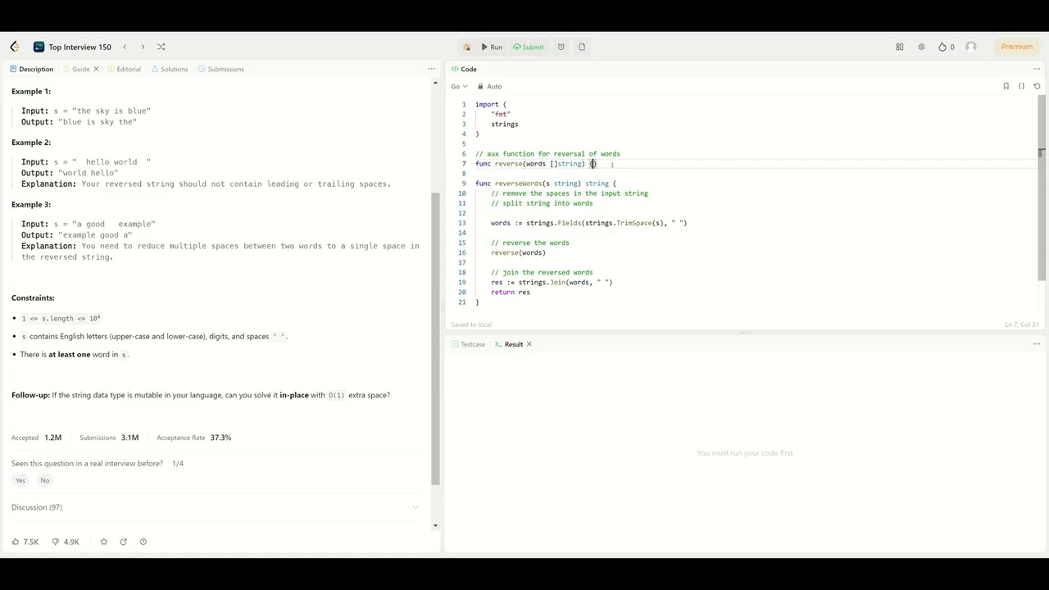Screen dimensions: 1049x590
Task: Click the LeetCode logo home icon
Action: (15, 47)
